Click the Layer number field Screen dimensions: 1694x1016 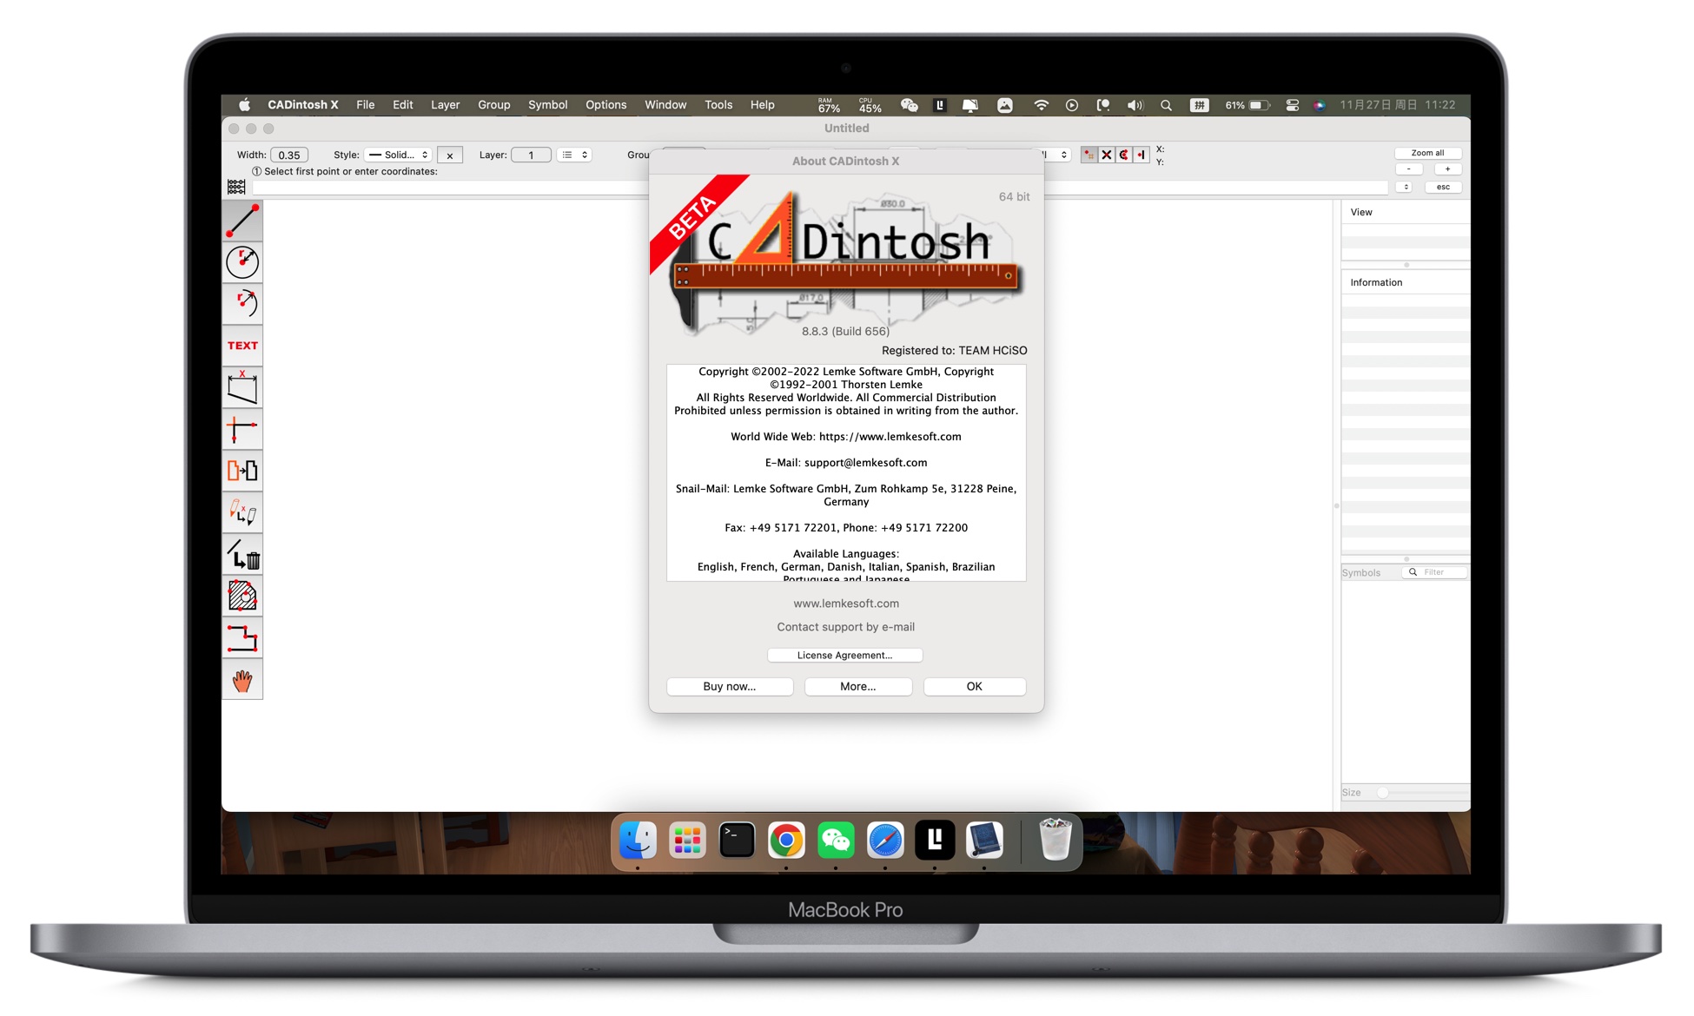point(531,155)
